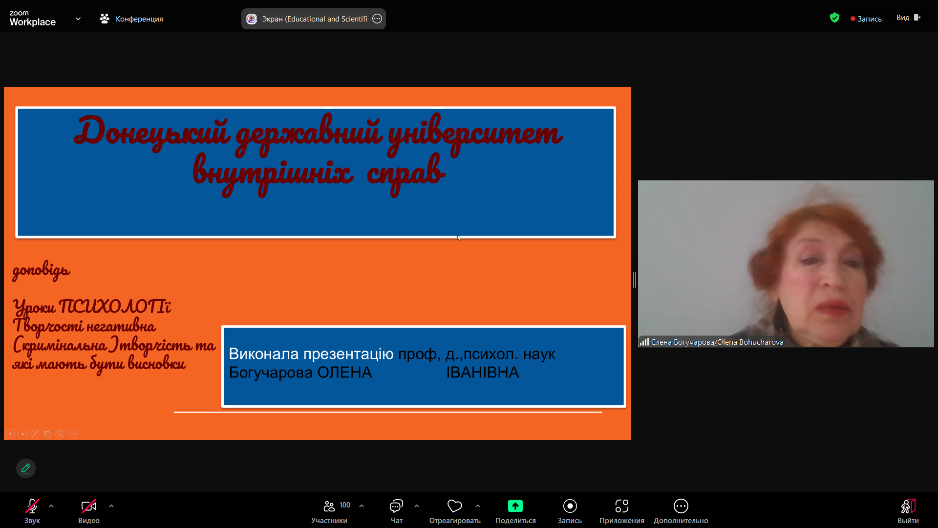Open the Чат chat panel
Image resolution: width=938 pixels, height=528 pixels.
pos(396,506)
